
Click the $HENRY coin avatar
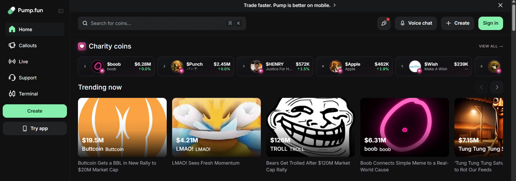tap(257, 66)
